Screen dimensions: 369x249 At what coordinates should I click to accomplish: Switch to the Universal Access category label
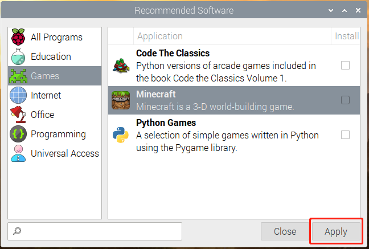point(65,153)
